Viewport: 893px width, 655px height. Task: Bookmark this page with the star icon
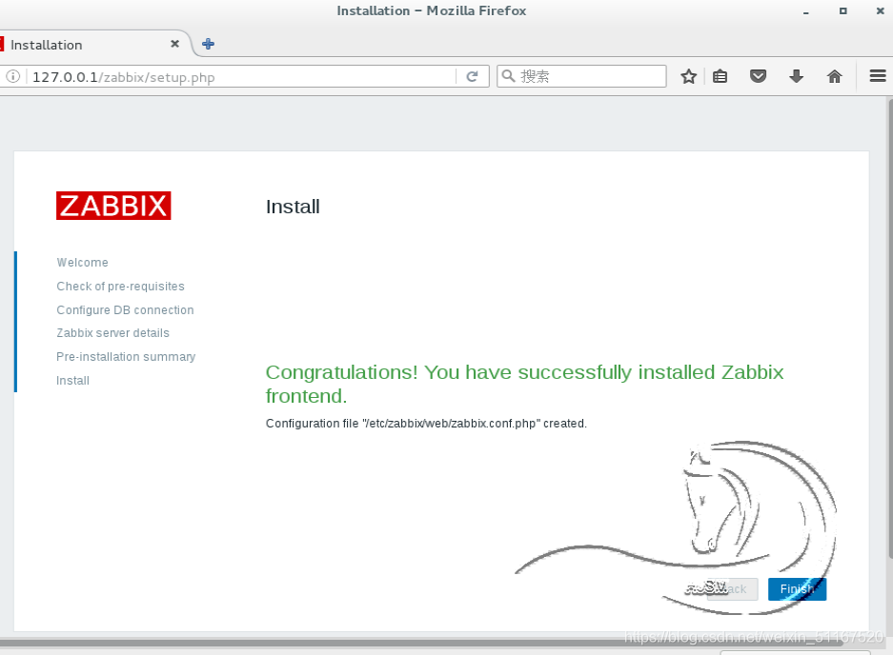pyautogui.click(x=688, y=76)
